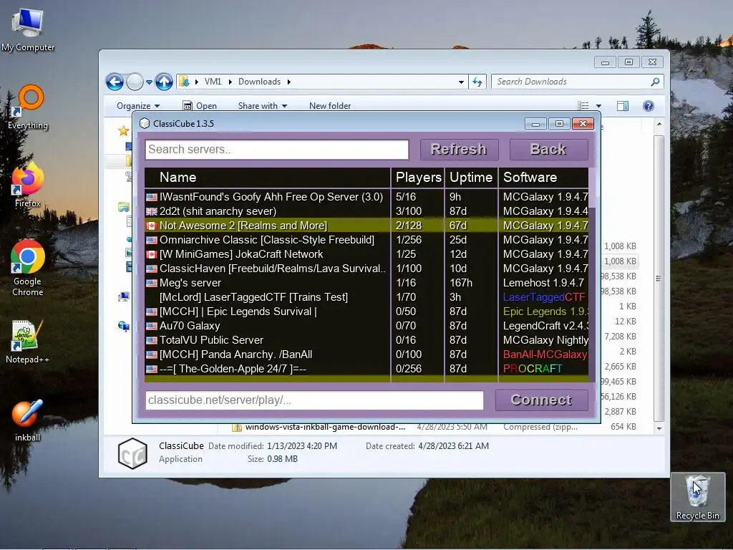Select The-Golden-Apple 24/7 server
The width and height of the screenshot is (733, 550).
click(366, 369)
